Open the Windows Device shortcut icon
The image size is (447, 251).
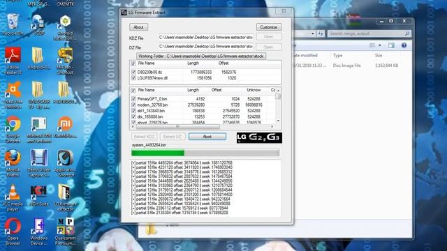pos(39,231)
